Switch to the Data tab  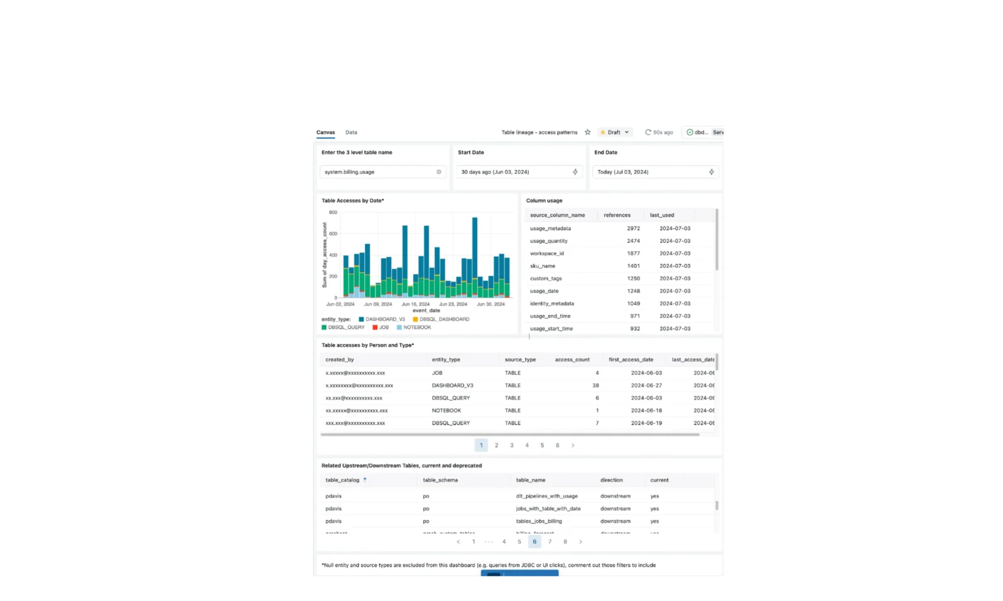pos(351,132)
